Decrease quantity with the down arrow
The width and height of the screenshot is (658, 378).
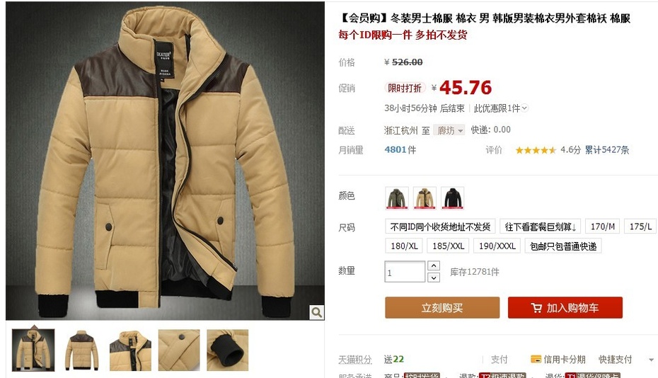[x=434, y=277]
